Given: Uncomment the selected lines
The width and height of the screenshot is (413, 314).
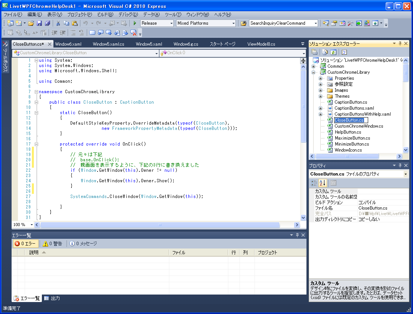Looking at the screenshot, I should tap(81, 33).
